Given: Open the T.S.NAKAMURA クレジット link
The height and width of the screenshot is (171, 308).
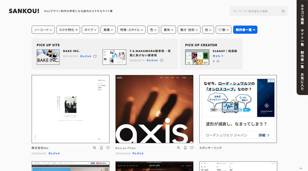Looking at the screenshot, I should [x=152, y=60].
